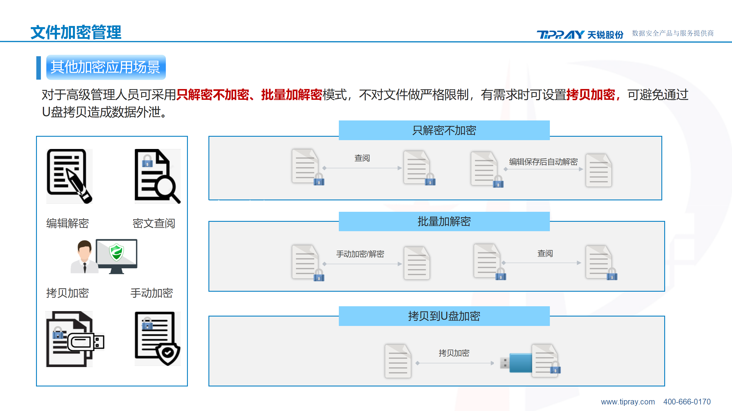The image size is (732, 411).
Task: Click the locked document with magnifier icon
Action: point(158,176)
